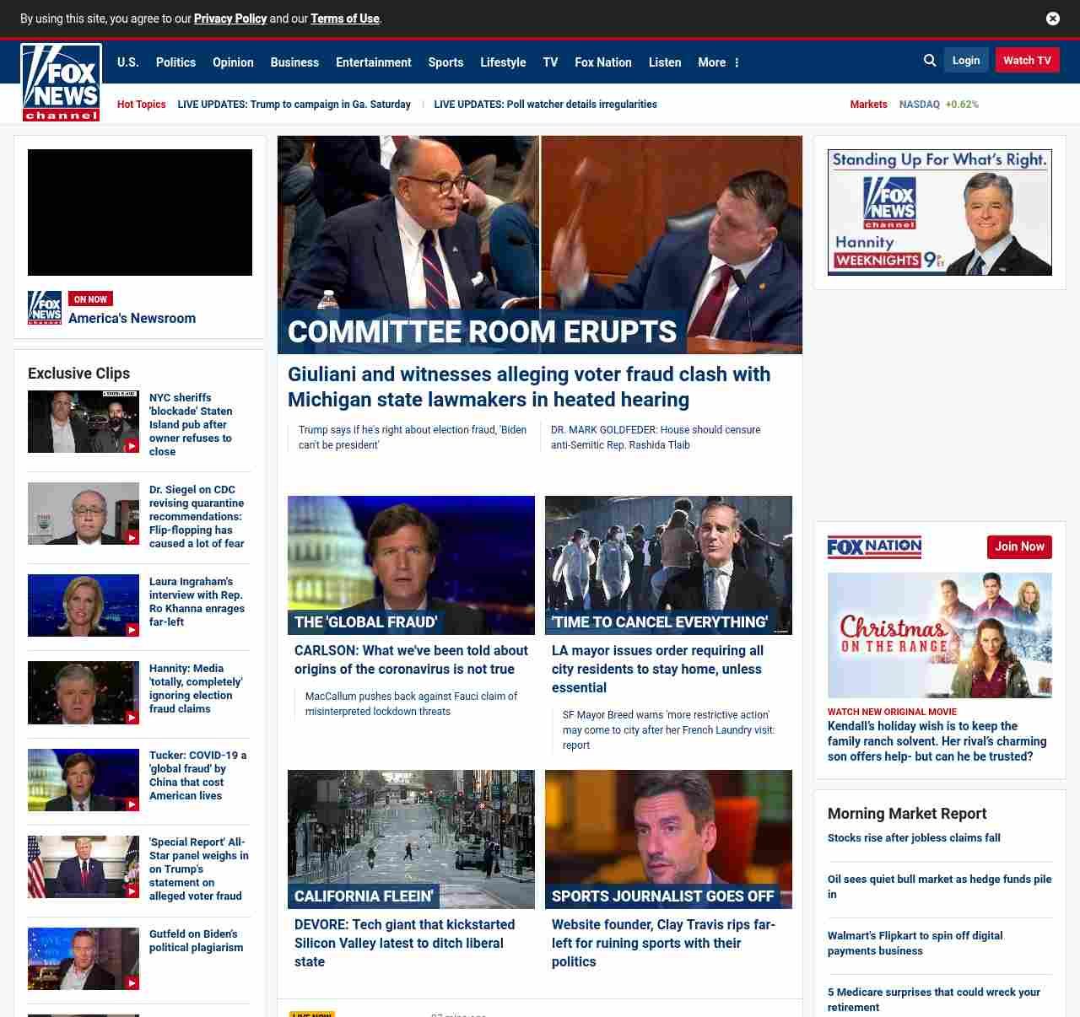Screen dimensions: 1080x1017
Task: Click the Fox Nation logo
Action: coord(874,547)
